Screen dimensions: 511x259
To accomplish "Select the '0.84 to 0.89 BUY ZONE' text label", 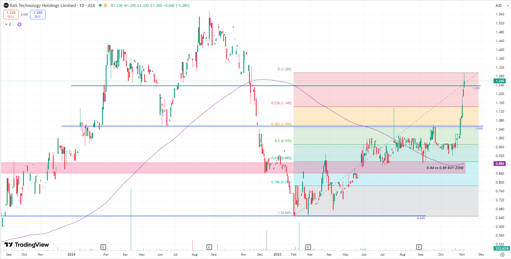I will (x=445, y=168).
